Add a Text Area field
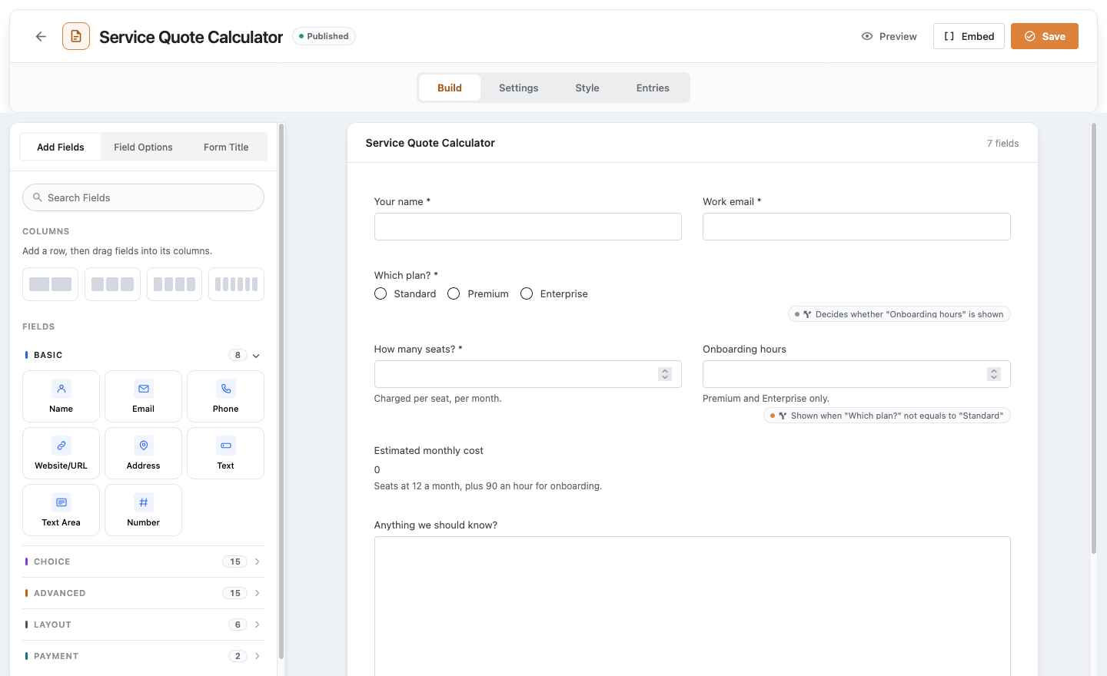The image size is (1107, 676). tap(61, 510)
